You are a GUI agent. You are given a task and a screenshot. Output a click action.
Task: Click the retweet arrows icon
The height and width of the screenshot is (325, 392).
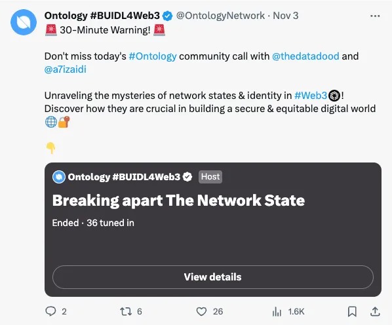pos(125,311)
